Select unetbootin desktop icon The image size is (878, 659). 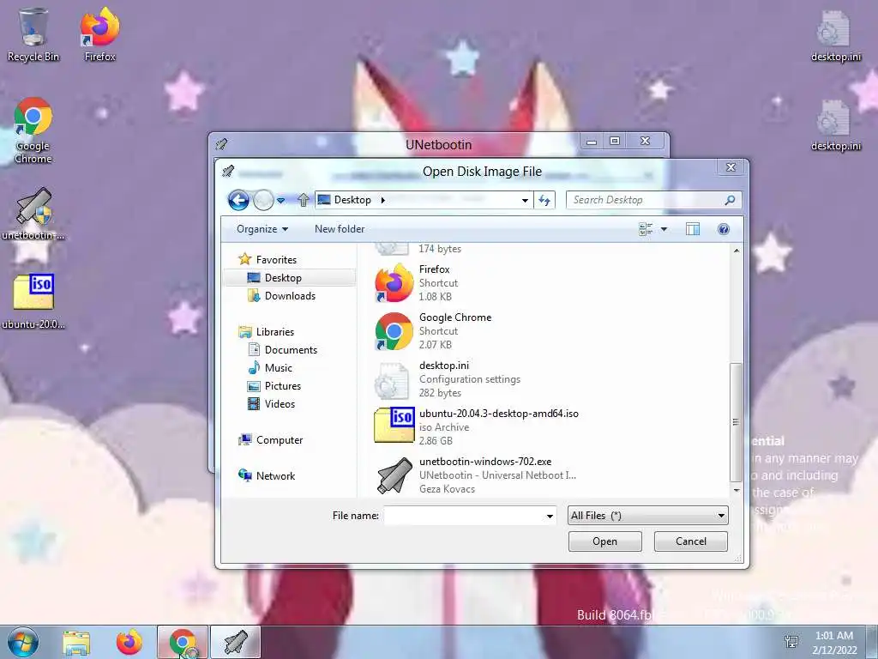33,214
